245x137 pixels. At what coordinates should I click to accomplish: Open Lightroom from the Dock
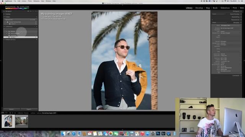[x=163, y=134]
